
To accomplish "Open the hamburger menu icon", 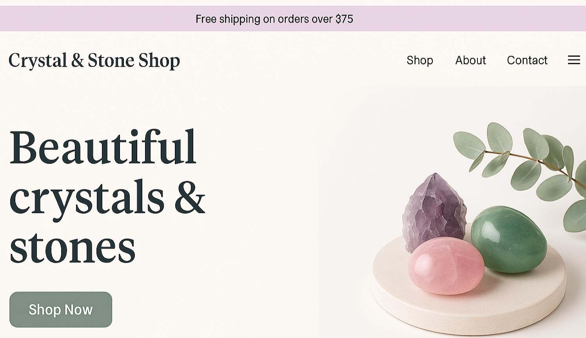I will [574, 60].
